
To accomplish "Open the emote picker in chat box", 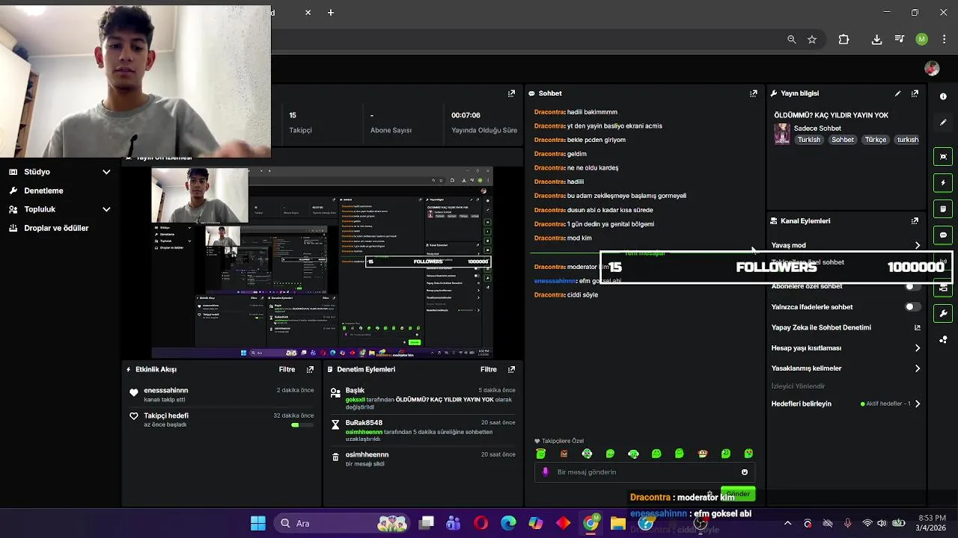I will coord(744,472).
